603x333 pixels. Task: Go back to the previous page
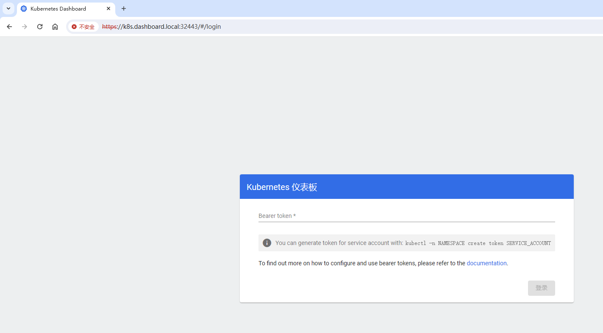click(9, 27)
